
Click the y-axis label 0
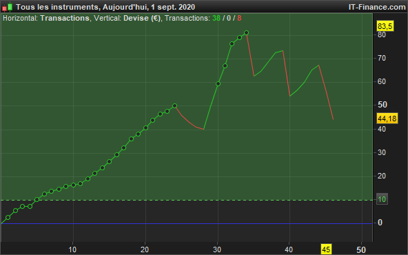pos(380,223)
